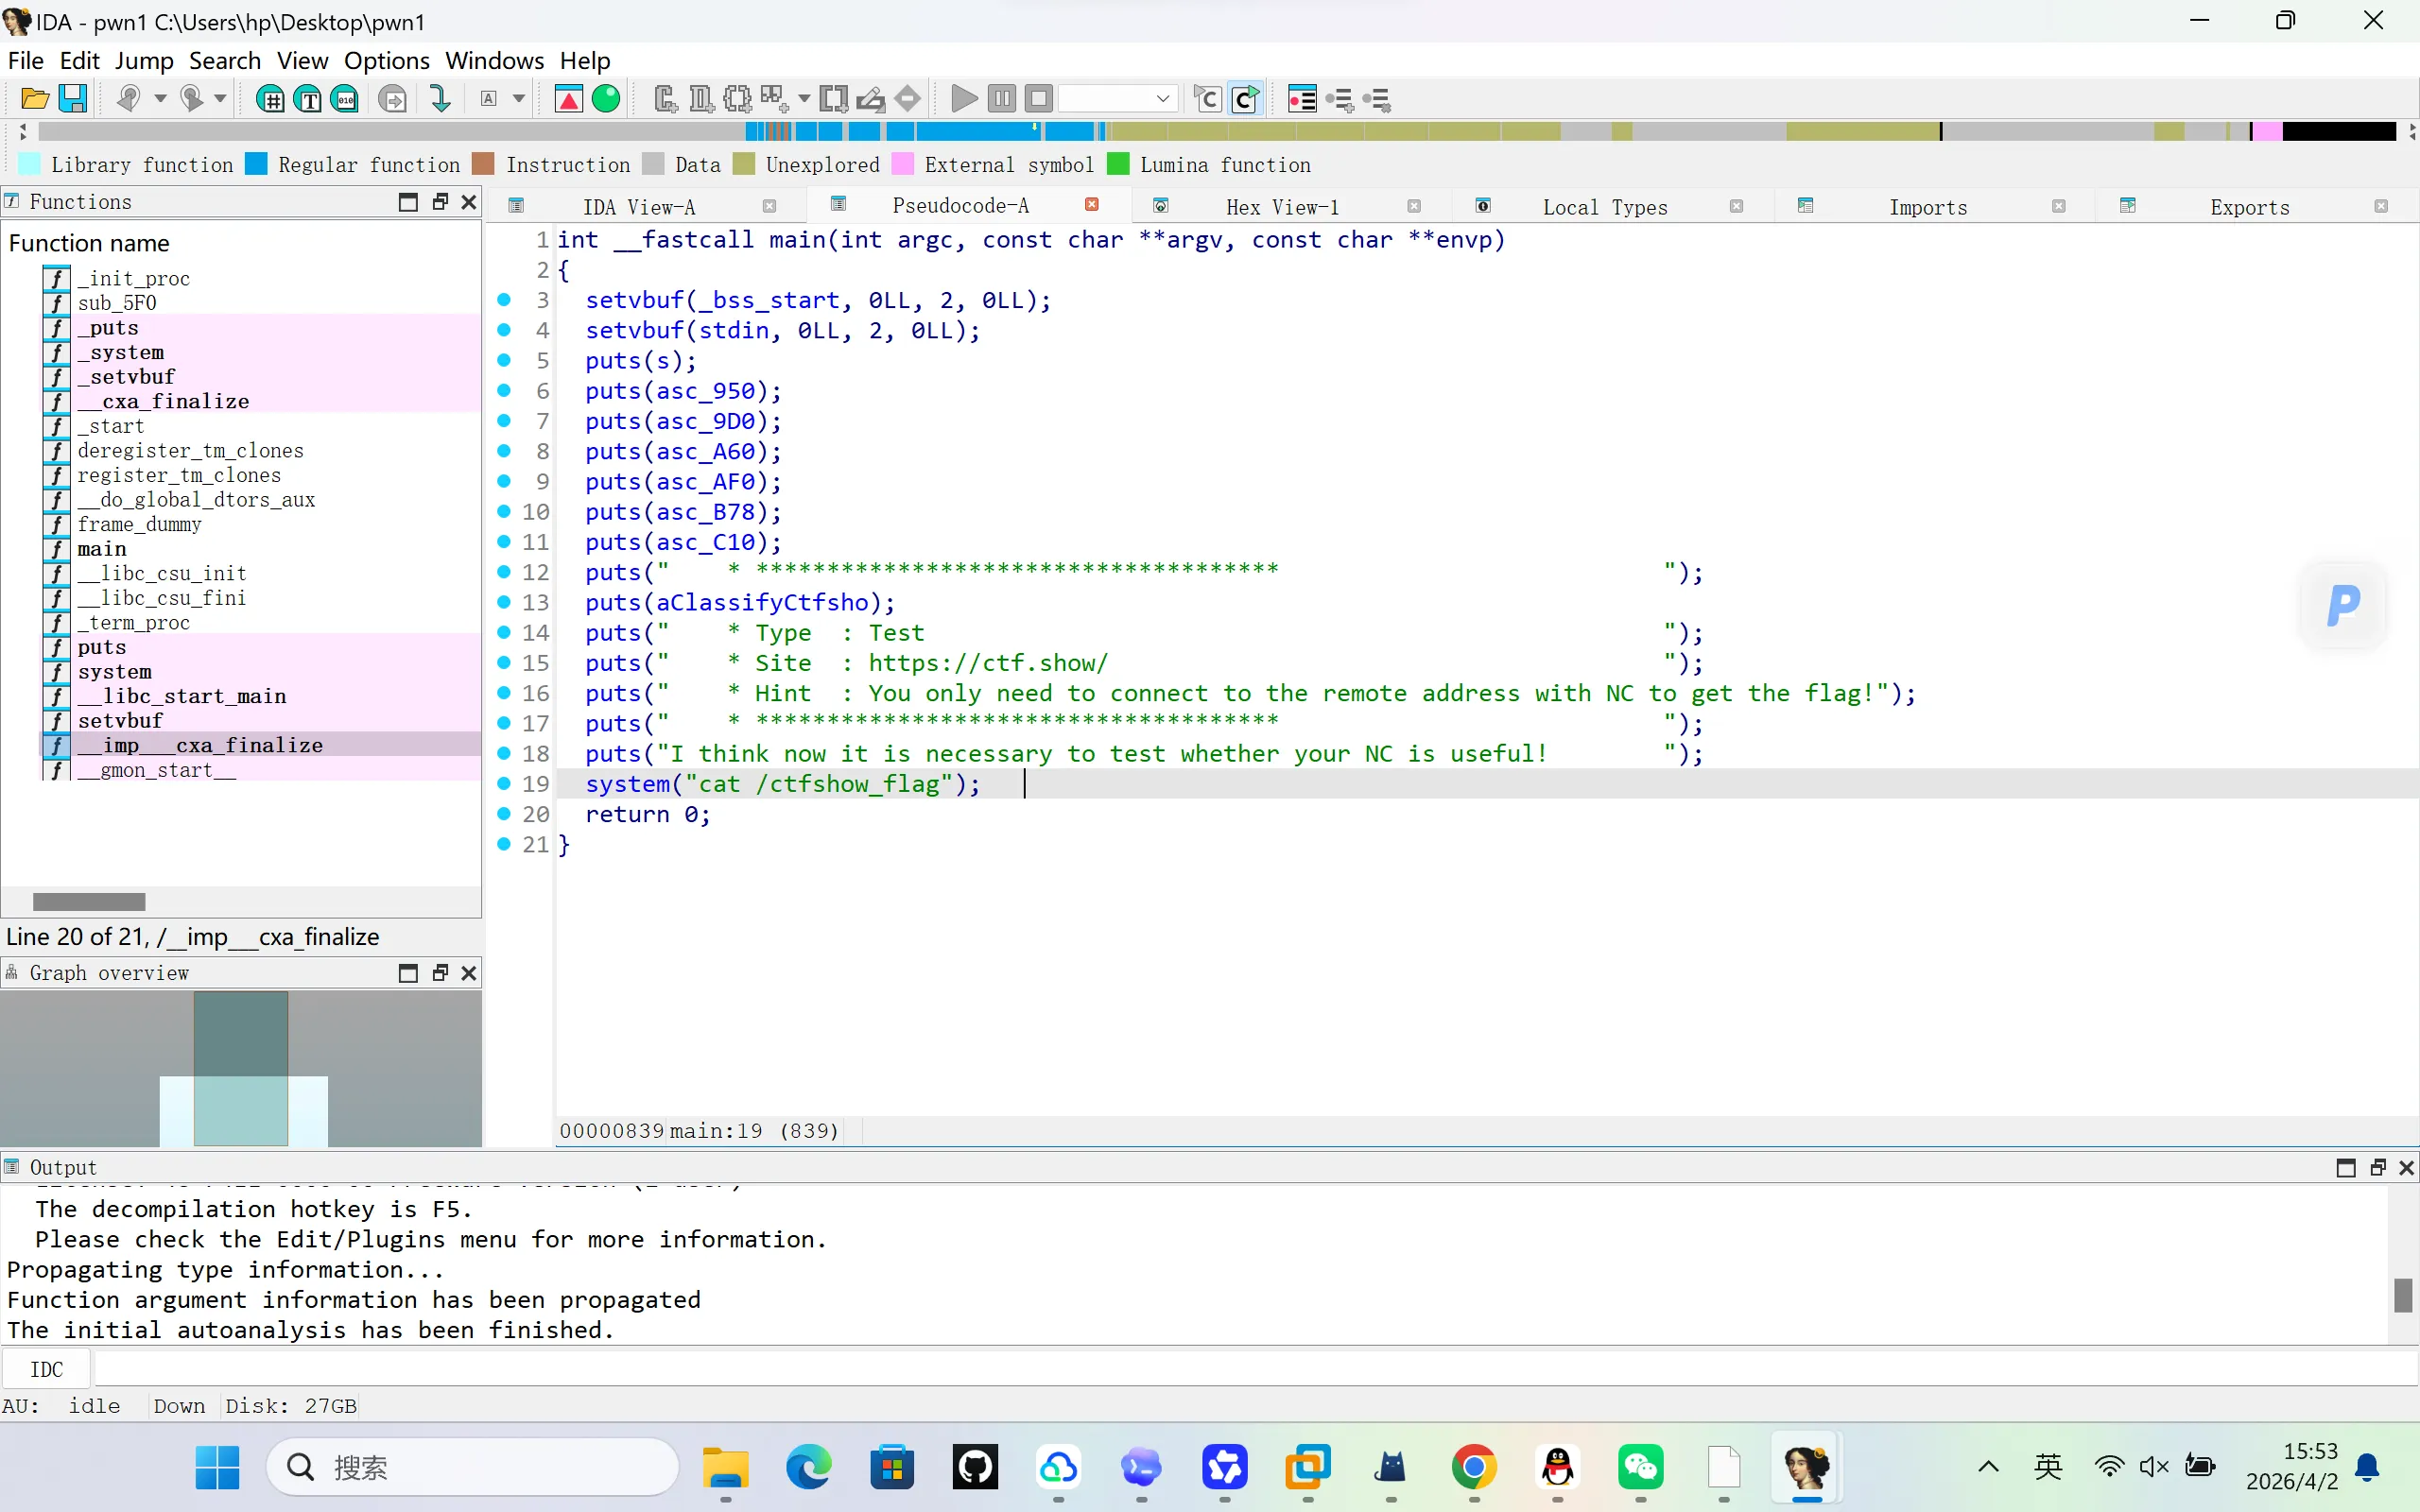The width and height of the screenshot is (2420, 1512).
Task: Start the process with play button
Action: click(x=964, y=99)
